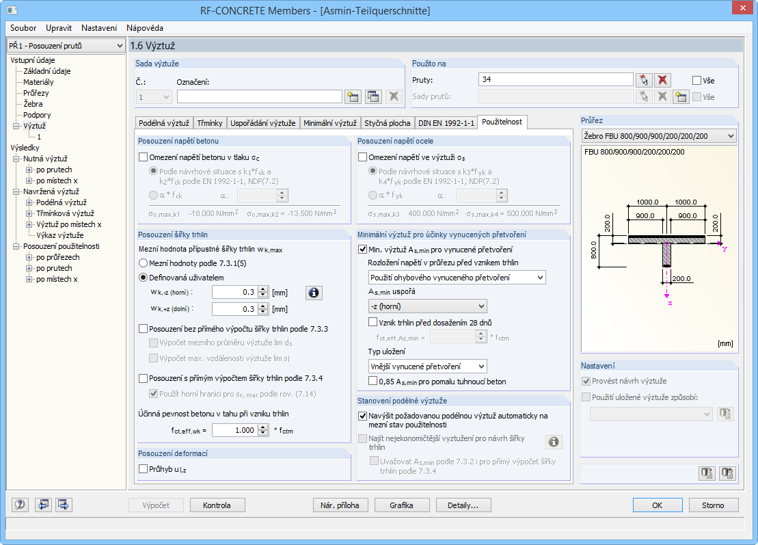Image resolution: width=758 pixels, height=545 pixels.
Task: Open As,min uspořádání -z (horní) dropdown
Action: [x=427, y=306]
